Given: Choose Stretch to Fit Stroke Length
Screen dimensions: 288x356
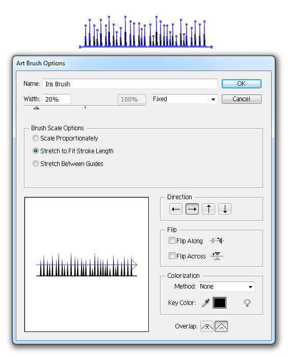Looking at the screenshot, I should click(x=36, y=151).
